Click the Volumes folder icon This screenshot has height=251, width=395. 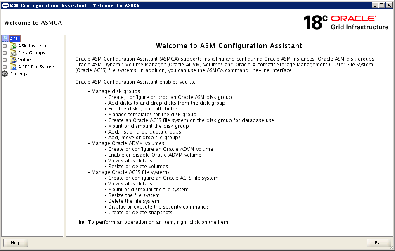point(13,60)
